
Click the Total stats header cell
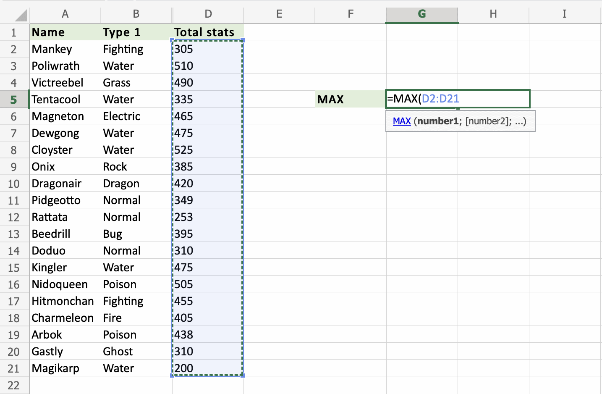(208, 32)
